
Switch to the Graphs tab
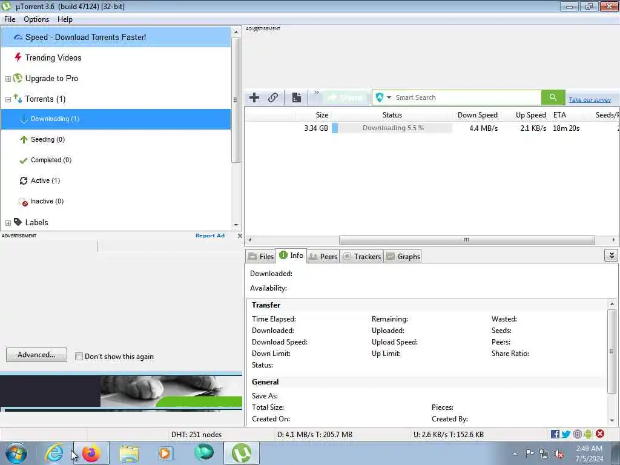pyautogui.click(x=403, y=257)
